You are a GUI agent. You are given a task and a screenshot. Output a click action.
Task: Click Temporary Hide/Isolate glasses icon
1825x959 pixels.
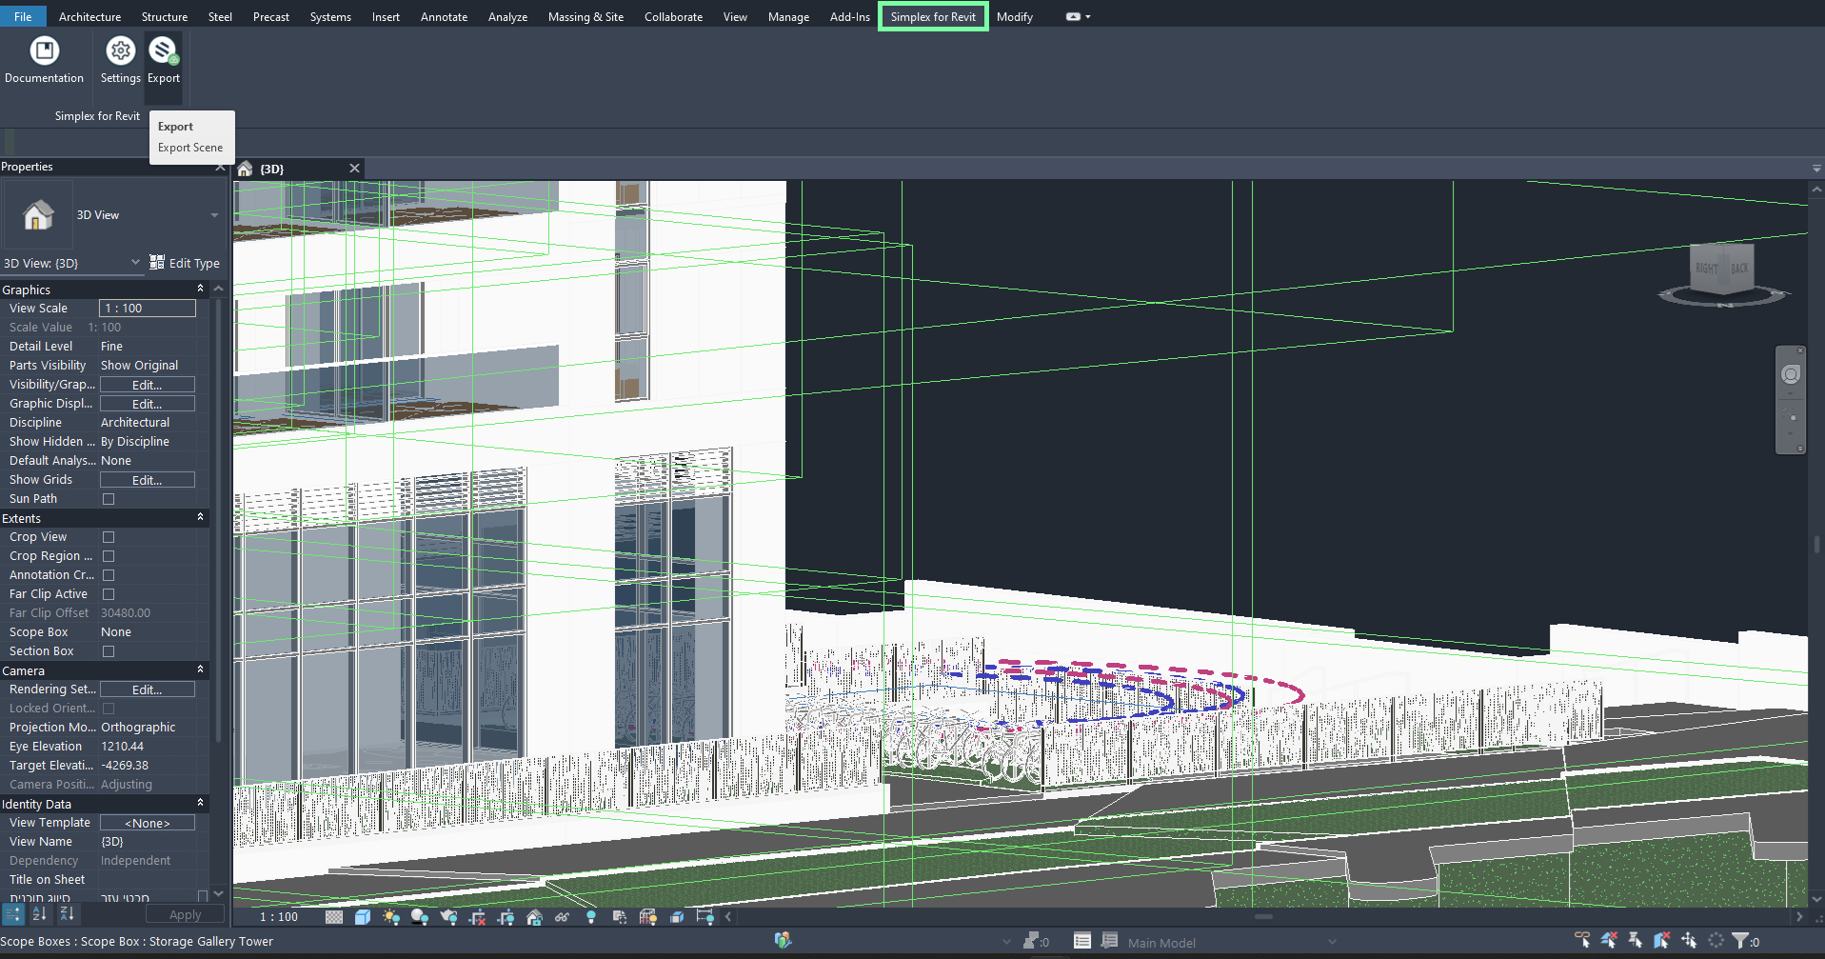click(563, 917)
